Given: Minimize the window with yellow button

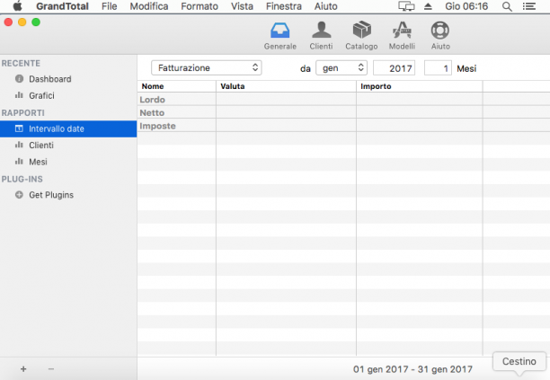Looking at the screenshot, I should point(22,22).
